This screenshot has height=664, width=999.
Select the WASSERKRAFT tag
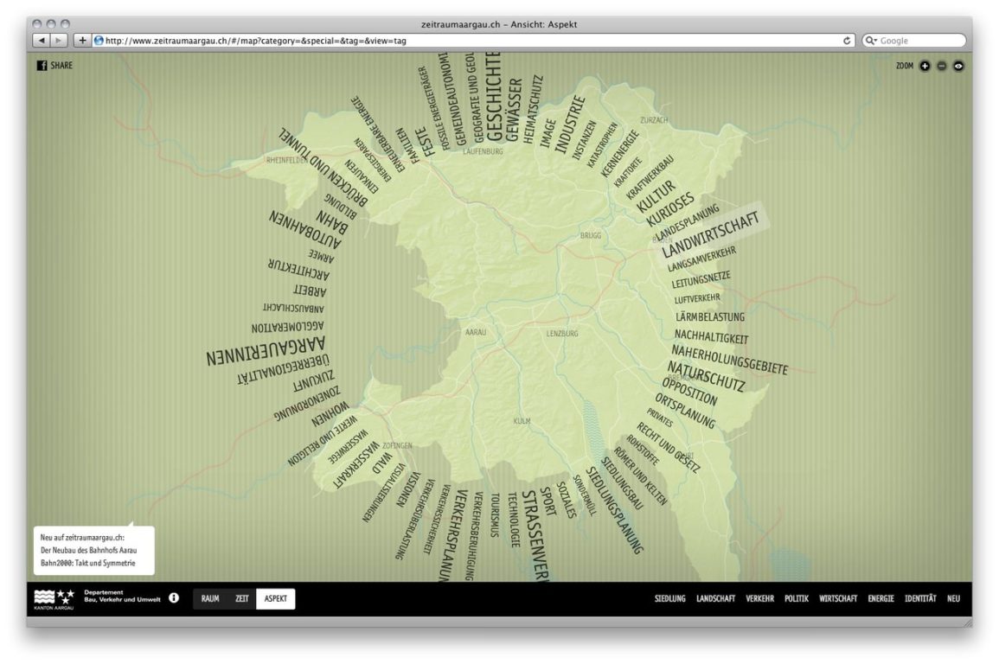[x=356, y=464]
